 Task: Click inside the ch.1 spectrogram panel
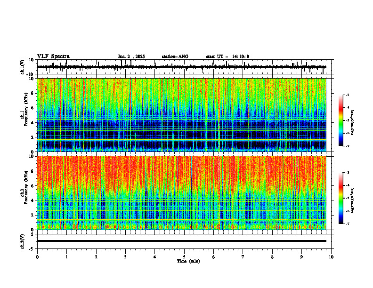[181, 115]
